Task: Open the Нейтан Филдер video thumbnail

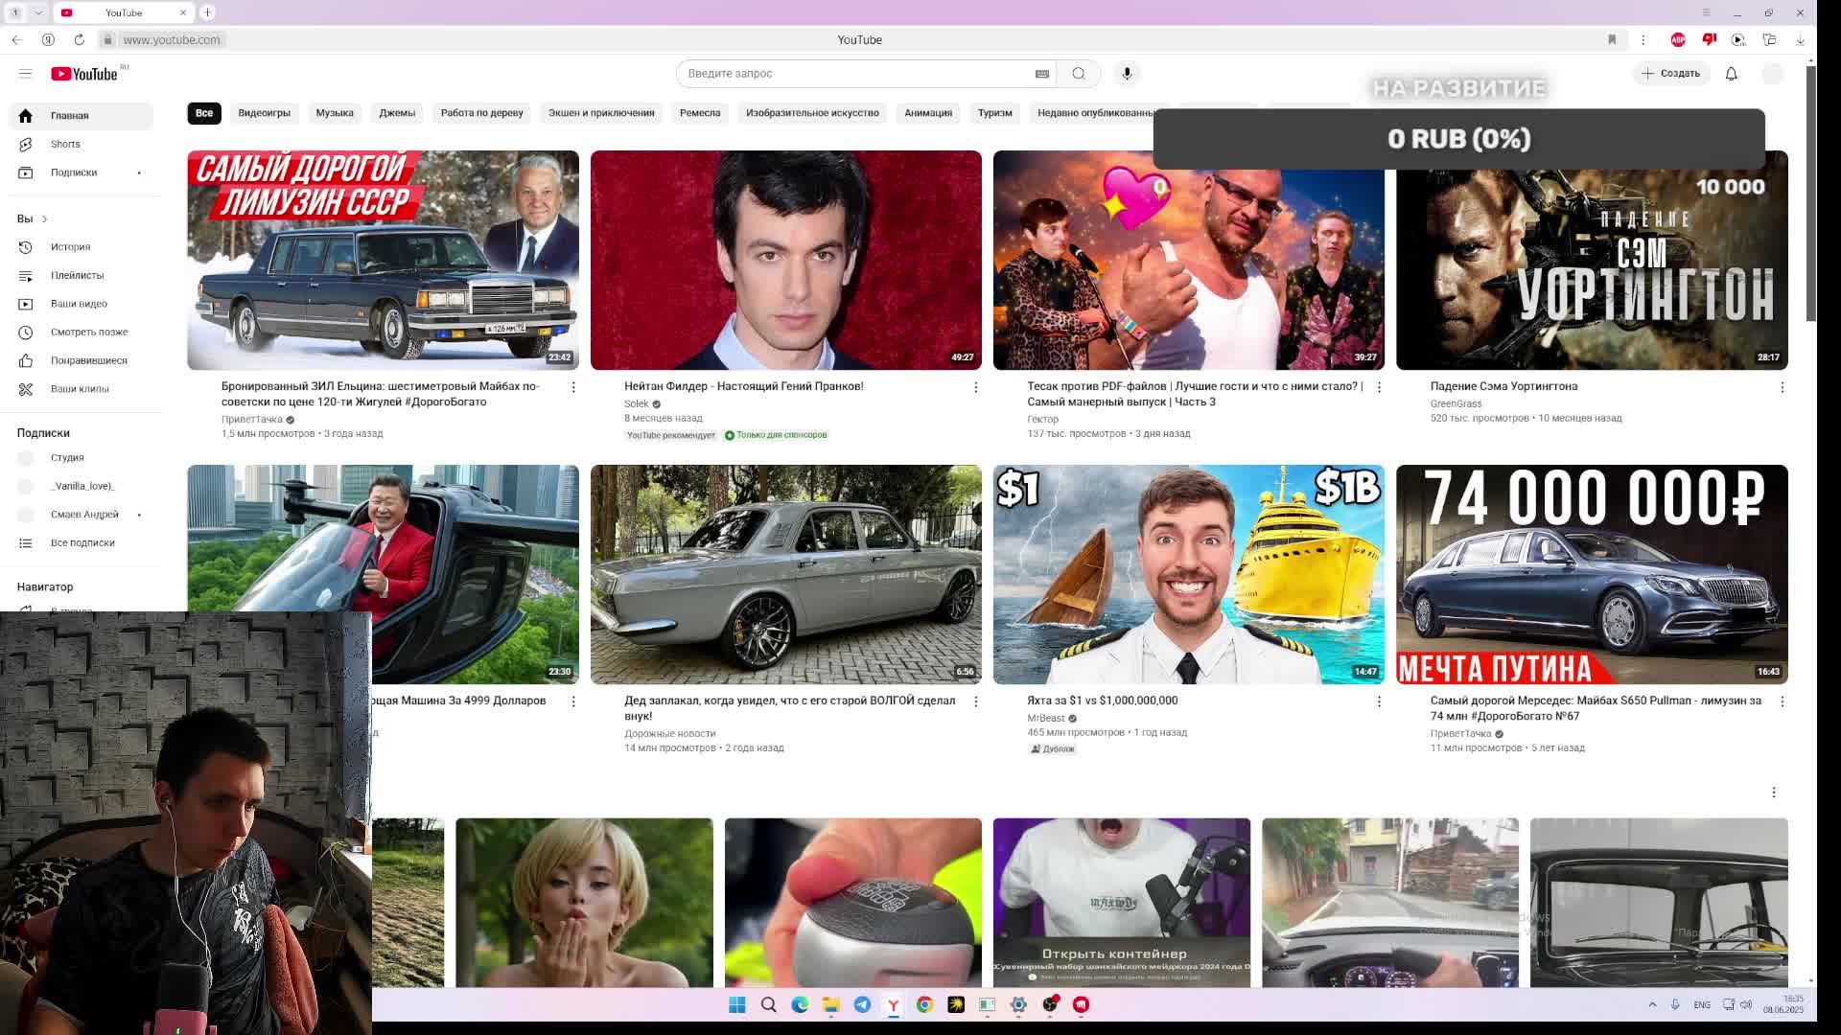Action: point(785,260)
